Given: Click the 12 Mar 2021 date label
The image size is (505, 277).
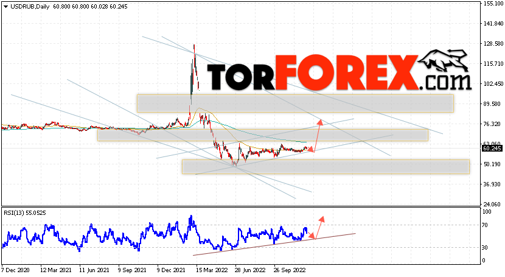Looking at the screenshot, I should pos(56,270).
